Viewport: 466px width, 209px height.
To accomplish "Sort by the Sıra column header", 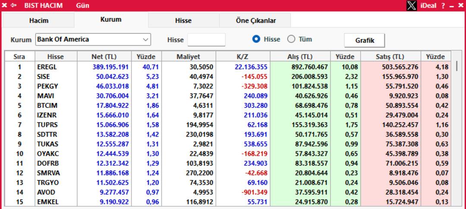I will tap(19, 57).
